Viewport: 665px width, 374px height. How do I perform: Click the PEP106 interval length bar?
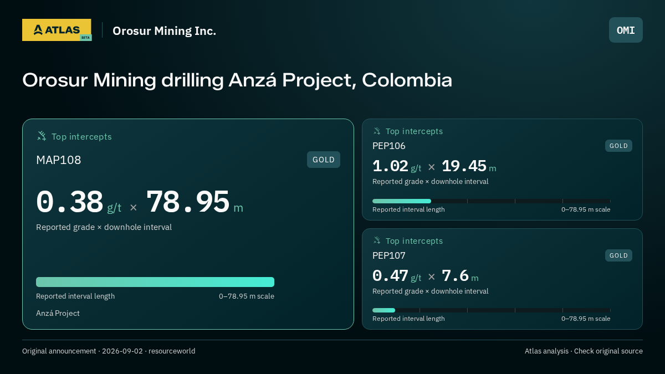click(x=492, y=201)
